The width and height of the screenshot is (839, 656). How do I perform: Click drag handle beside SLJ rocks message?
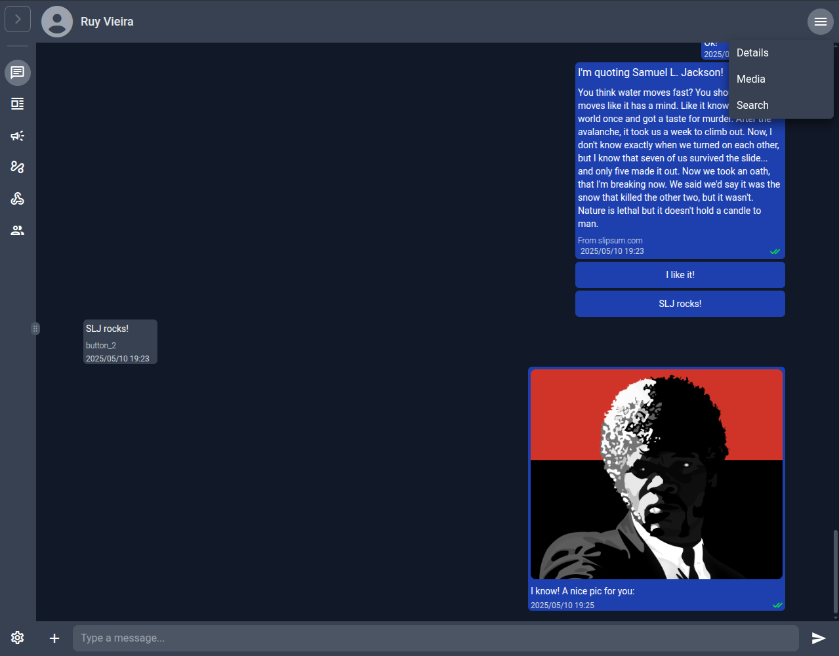pos(35,329)
